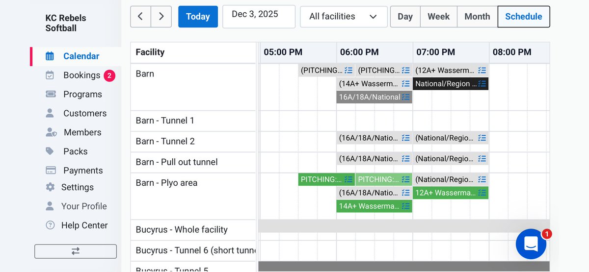Open Calendar in the sidebar
Image resolution: width=589 pixels, height=272 pixels.
[76, 56]
